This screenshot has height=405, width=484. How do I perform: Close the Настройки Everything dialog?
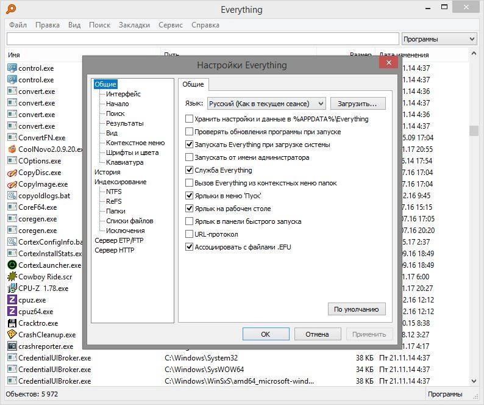(x=389, y=63)
